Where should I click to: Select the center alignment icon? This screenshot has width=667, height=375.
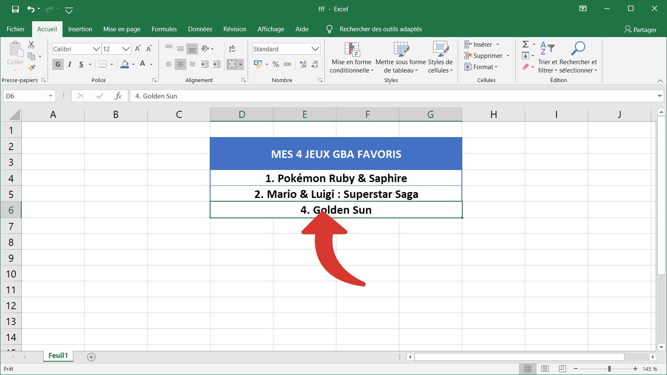click(x=181, y=64)
